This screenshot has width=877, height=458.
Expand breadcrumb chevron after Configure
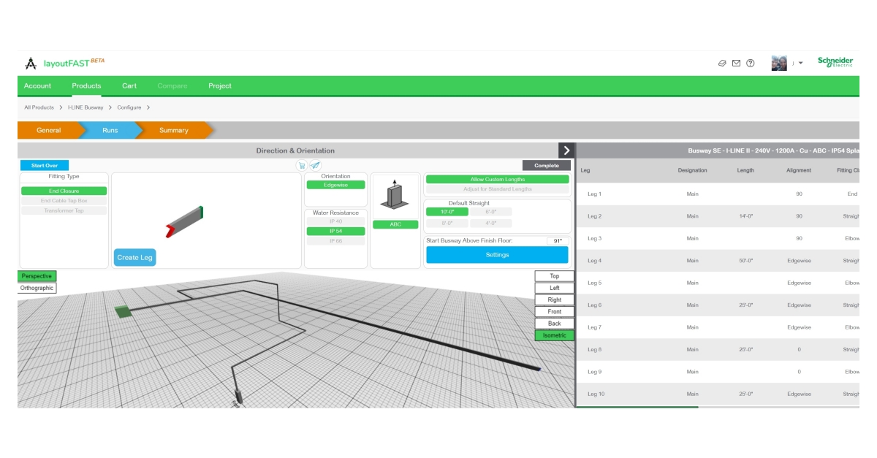pos(148,107)
